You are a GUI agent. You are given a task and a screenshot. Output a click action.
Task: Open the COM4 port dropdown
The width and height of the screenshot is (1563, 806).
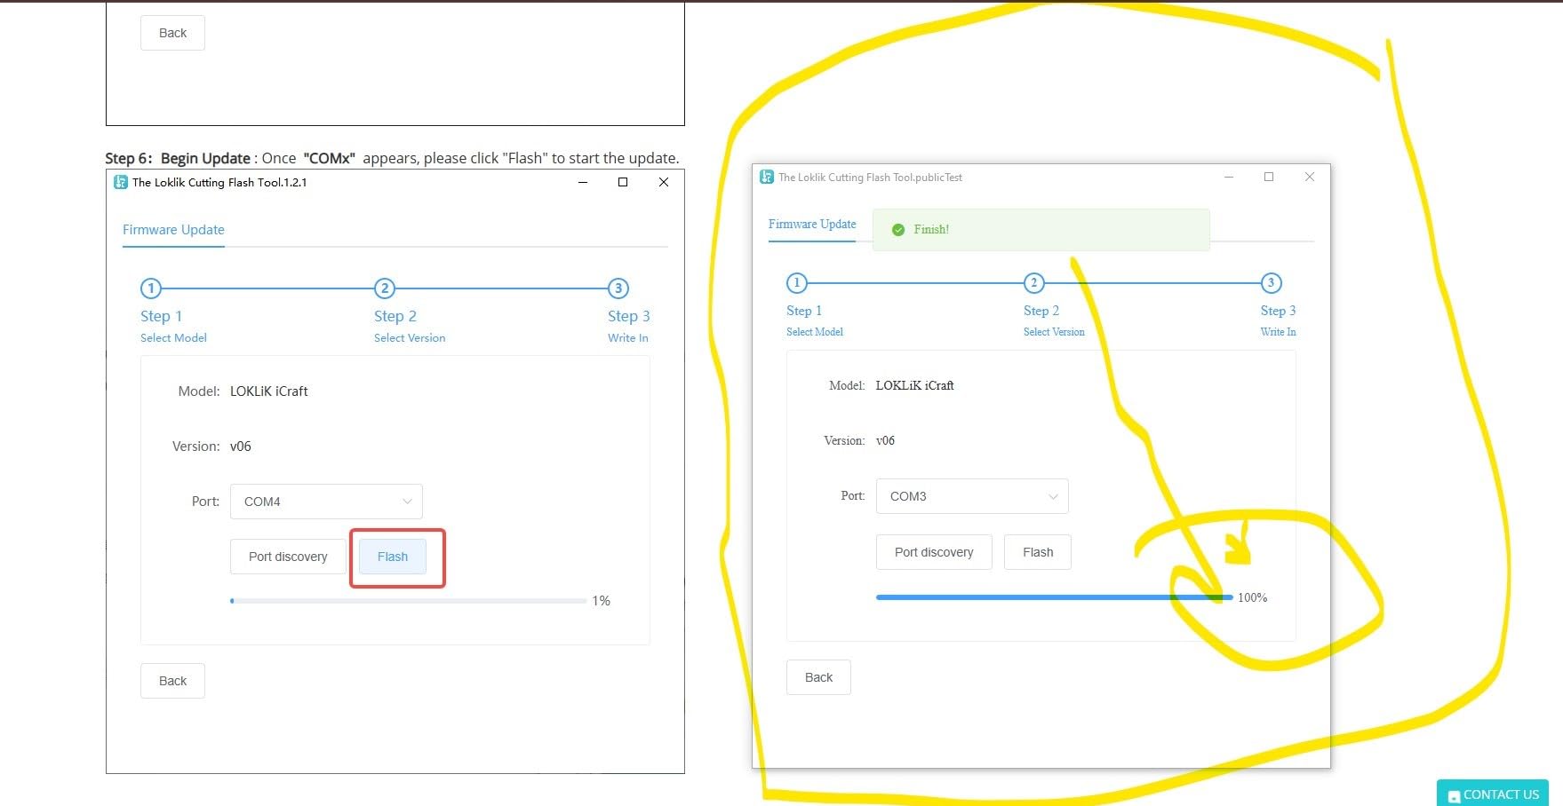pyautogui.click(x=326, y=502)
